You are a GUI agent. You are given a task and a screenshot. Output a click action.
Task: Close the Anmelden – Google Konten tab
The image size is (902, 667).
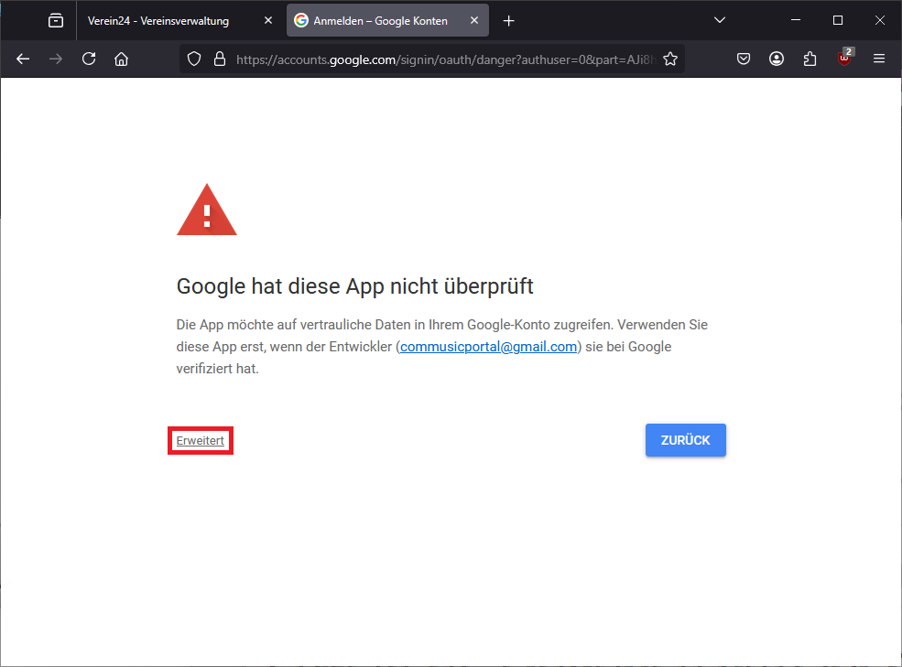tap(474, 21)
